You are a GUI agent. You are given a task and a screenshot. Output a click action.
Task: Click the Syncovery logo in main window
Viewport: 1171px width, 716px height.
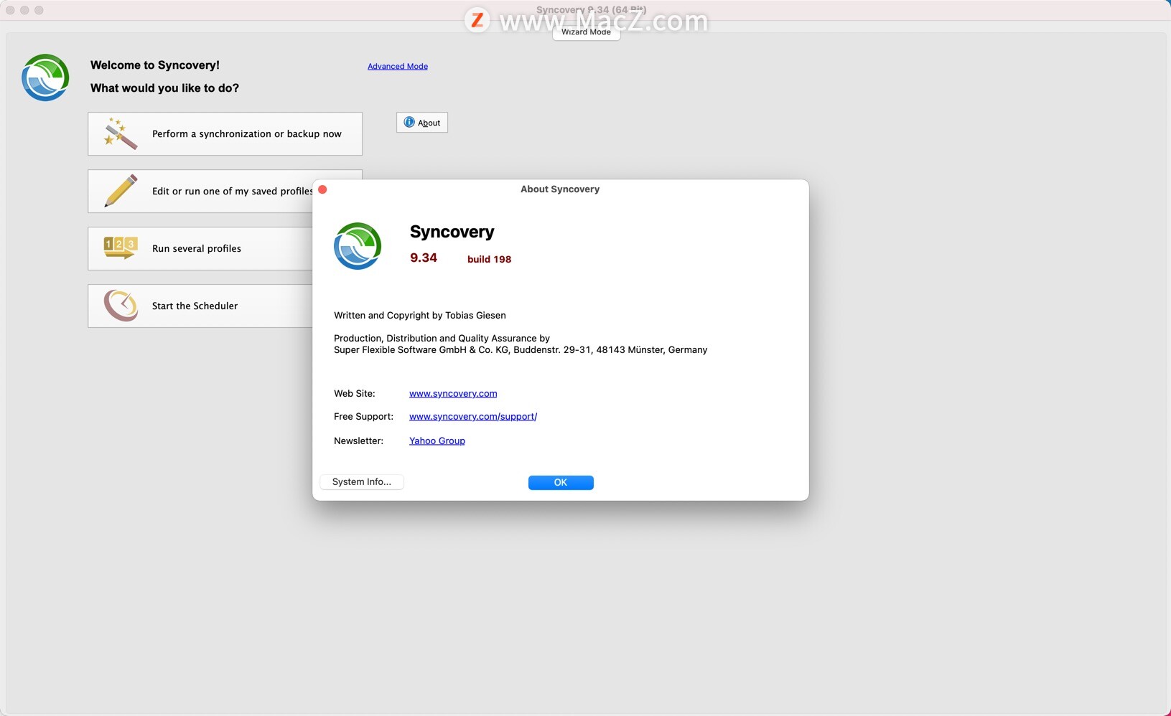pyautogui.click(x=45, y=77)
